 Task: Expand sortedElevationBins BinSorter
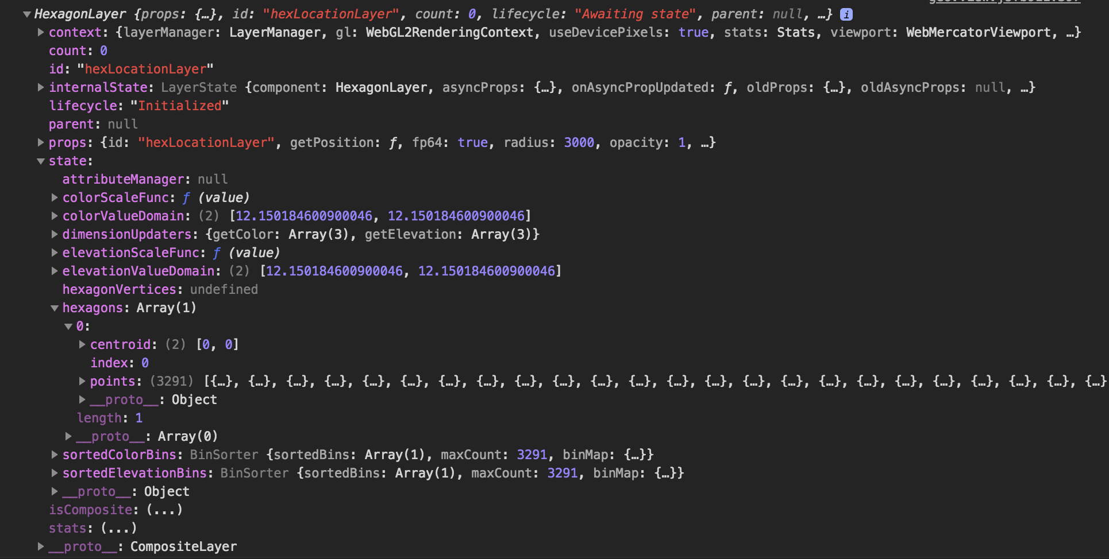55,473
